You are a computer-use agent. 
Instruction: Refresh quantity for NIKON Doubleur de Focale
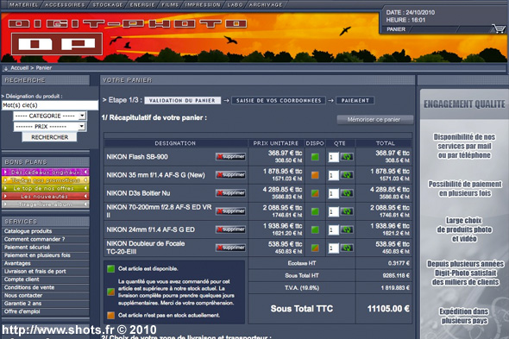(x=347, y=248)
